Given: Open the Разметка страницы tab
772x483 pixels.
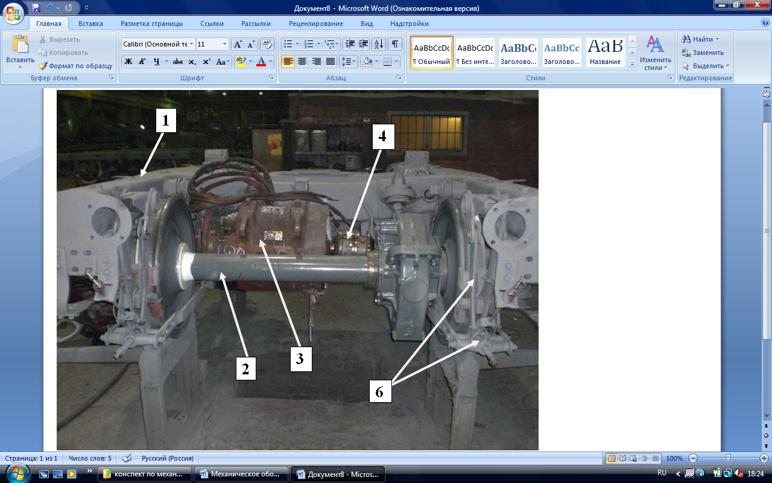Looking at the screenshot, I should [151, 24].
